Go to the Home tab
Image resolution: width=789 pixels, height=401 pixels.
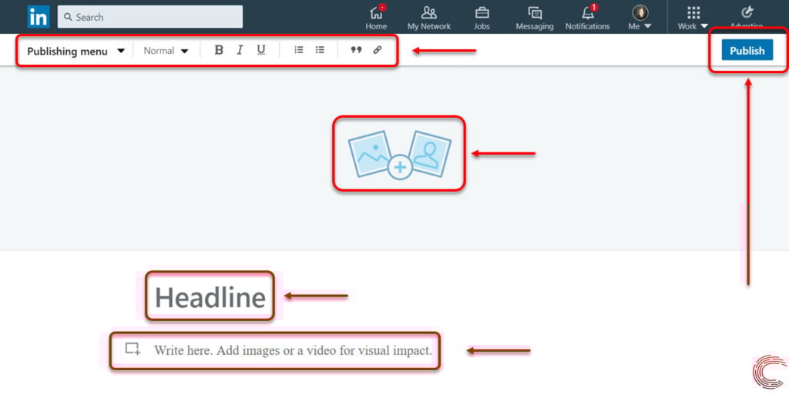click(x=376, y=18)
